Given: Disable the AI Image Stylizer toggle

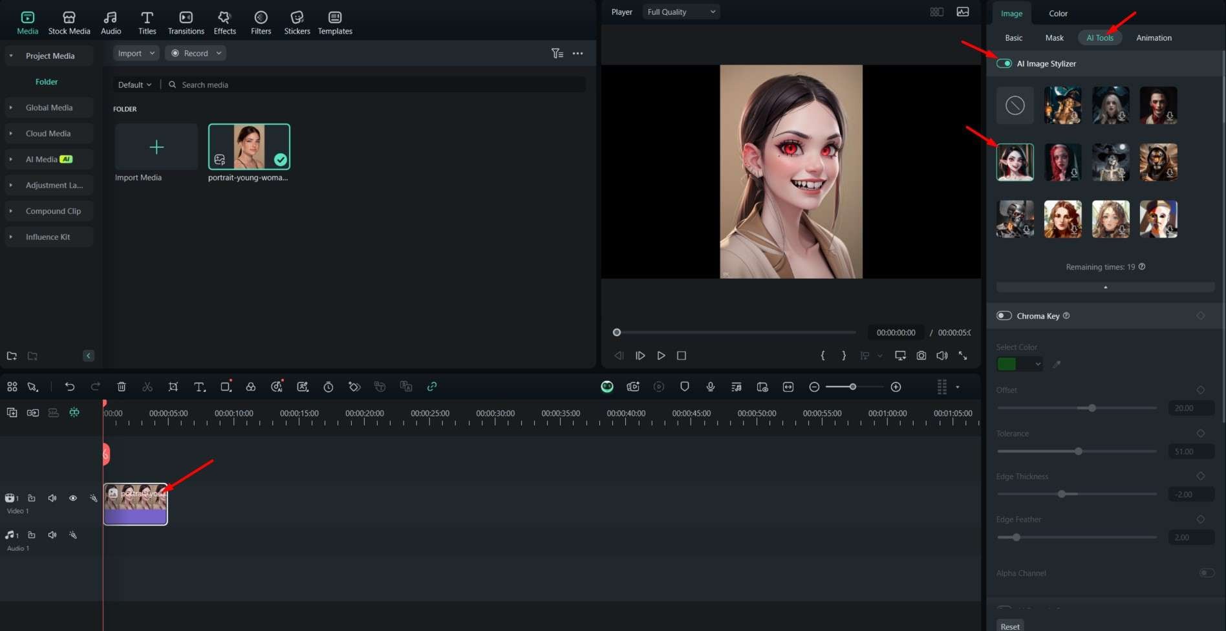Looking at the screenshot, I should tap(1004, 63).
